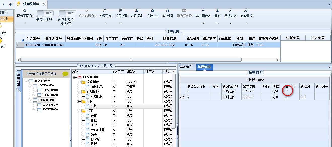Screen dimensions: 332x147
Task: Click the 生产型号 column header in main grid
Action: (x=33, y=39)
